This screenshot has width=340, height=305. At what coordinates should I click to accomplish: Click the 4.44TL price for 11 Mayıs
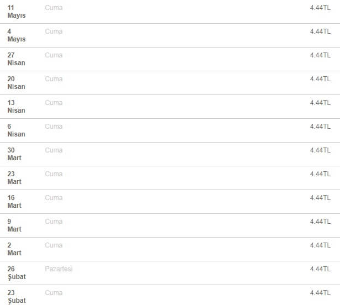(320, 8)
